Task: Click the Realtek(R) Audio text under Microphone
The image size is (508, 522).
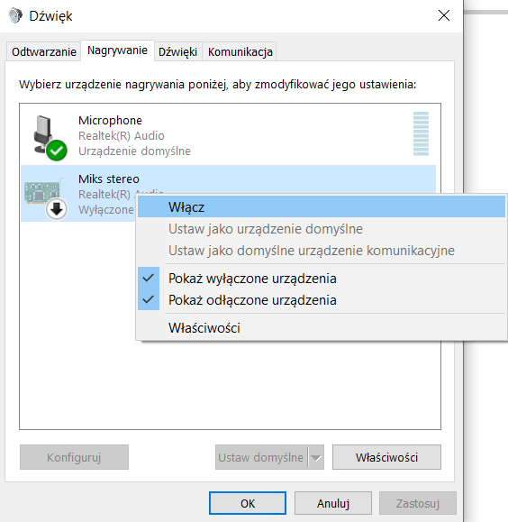Action: (122, 136)
